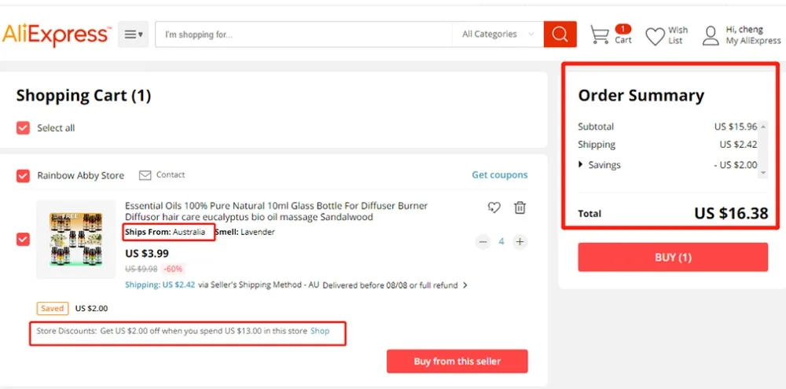The height and width of the screenshot is (389, 786).
Task: Click the AliExpress logo
Action: (x=56, y=35)
